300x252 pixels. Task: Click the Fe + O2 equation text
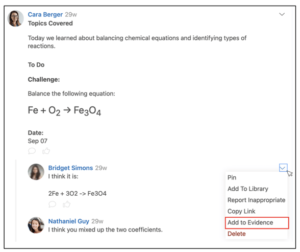pos(64,110)
